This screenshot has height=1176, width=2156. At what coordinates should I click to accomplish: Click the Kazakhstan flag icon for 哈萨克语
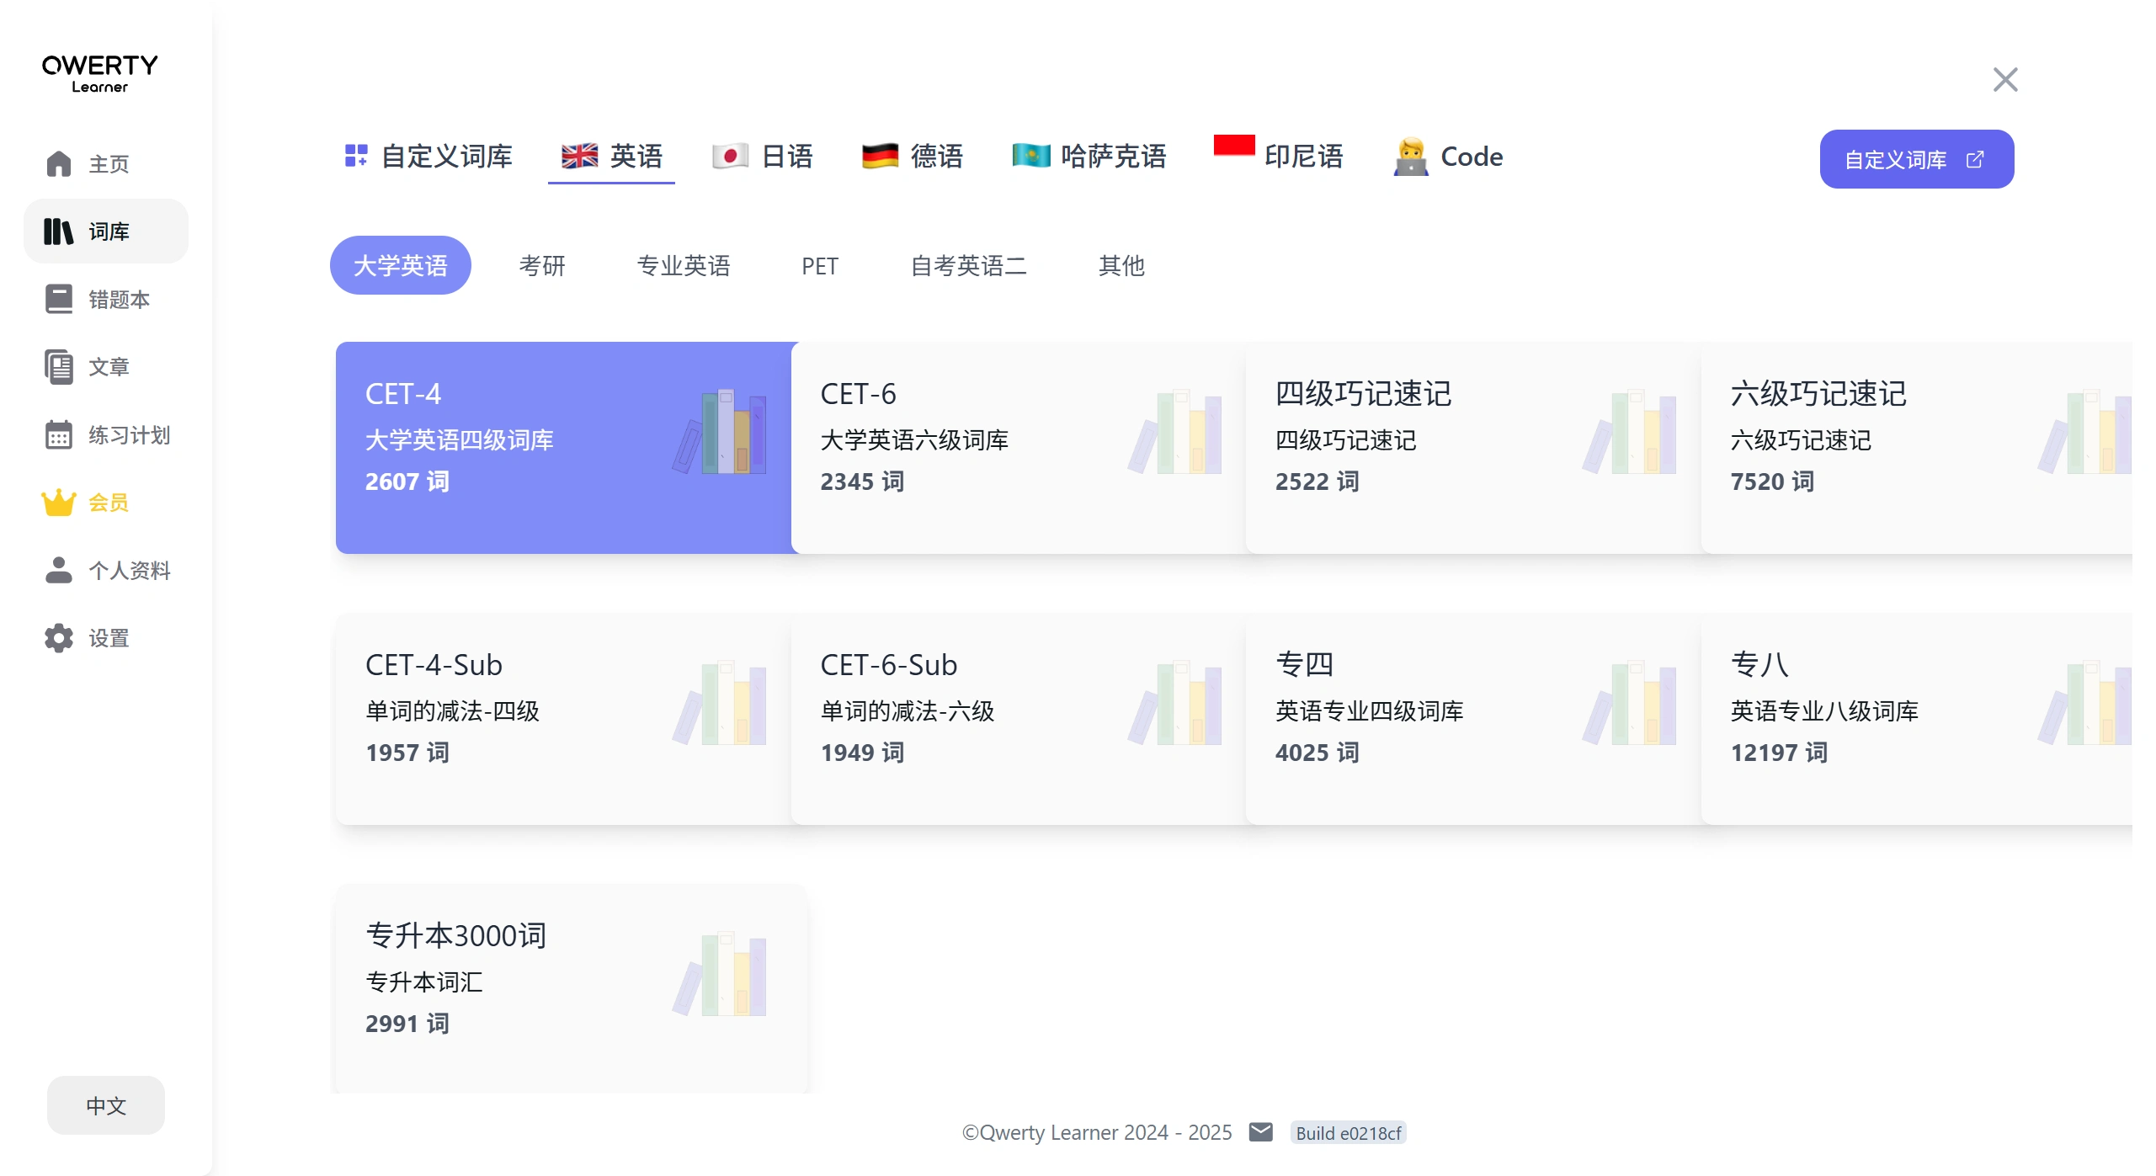click(x=1030, y=157)
